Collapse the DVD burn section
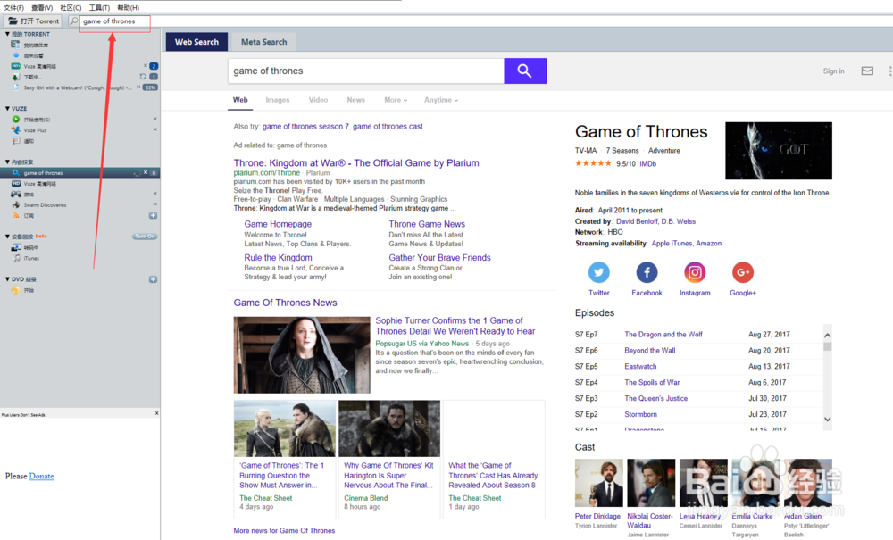This screenshot has height=540, width=893. (7, 279)
